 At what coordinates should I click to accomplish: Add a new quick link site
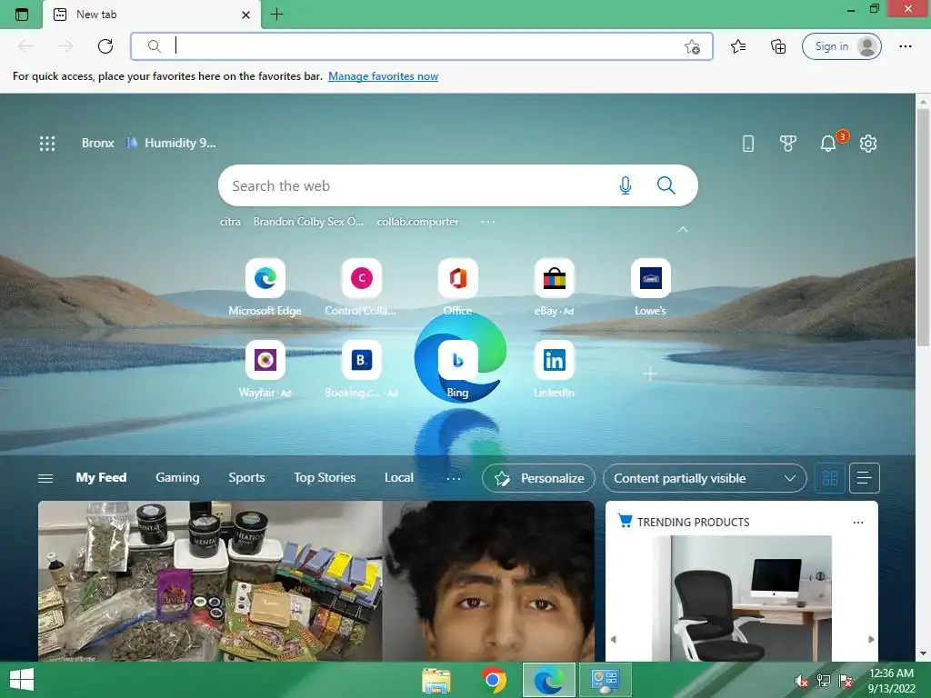pyautogui.click(x=650, y=374)
